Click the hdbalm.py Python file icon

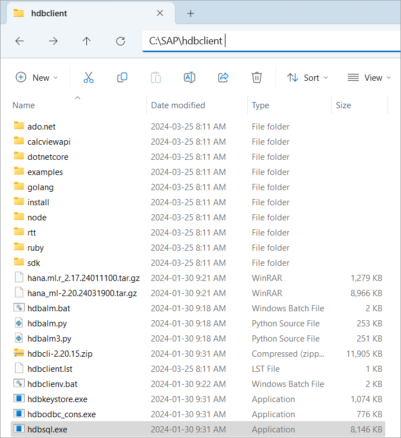point(19,323)
